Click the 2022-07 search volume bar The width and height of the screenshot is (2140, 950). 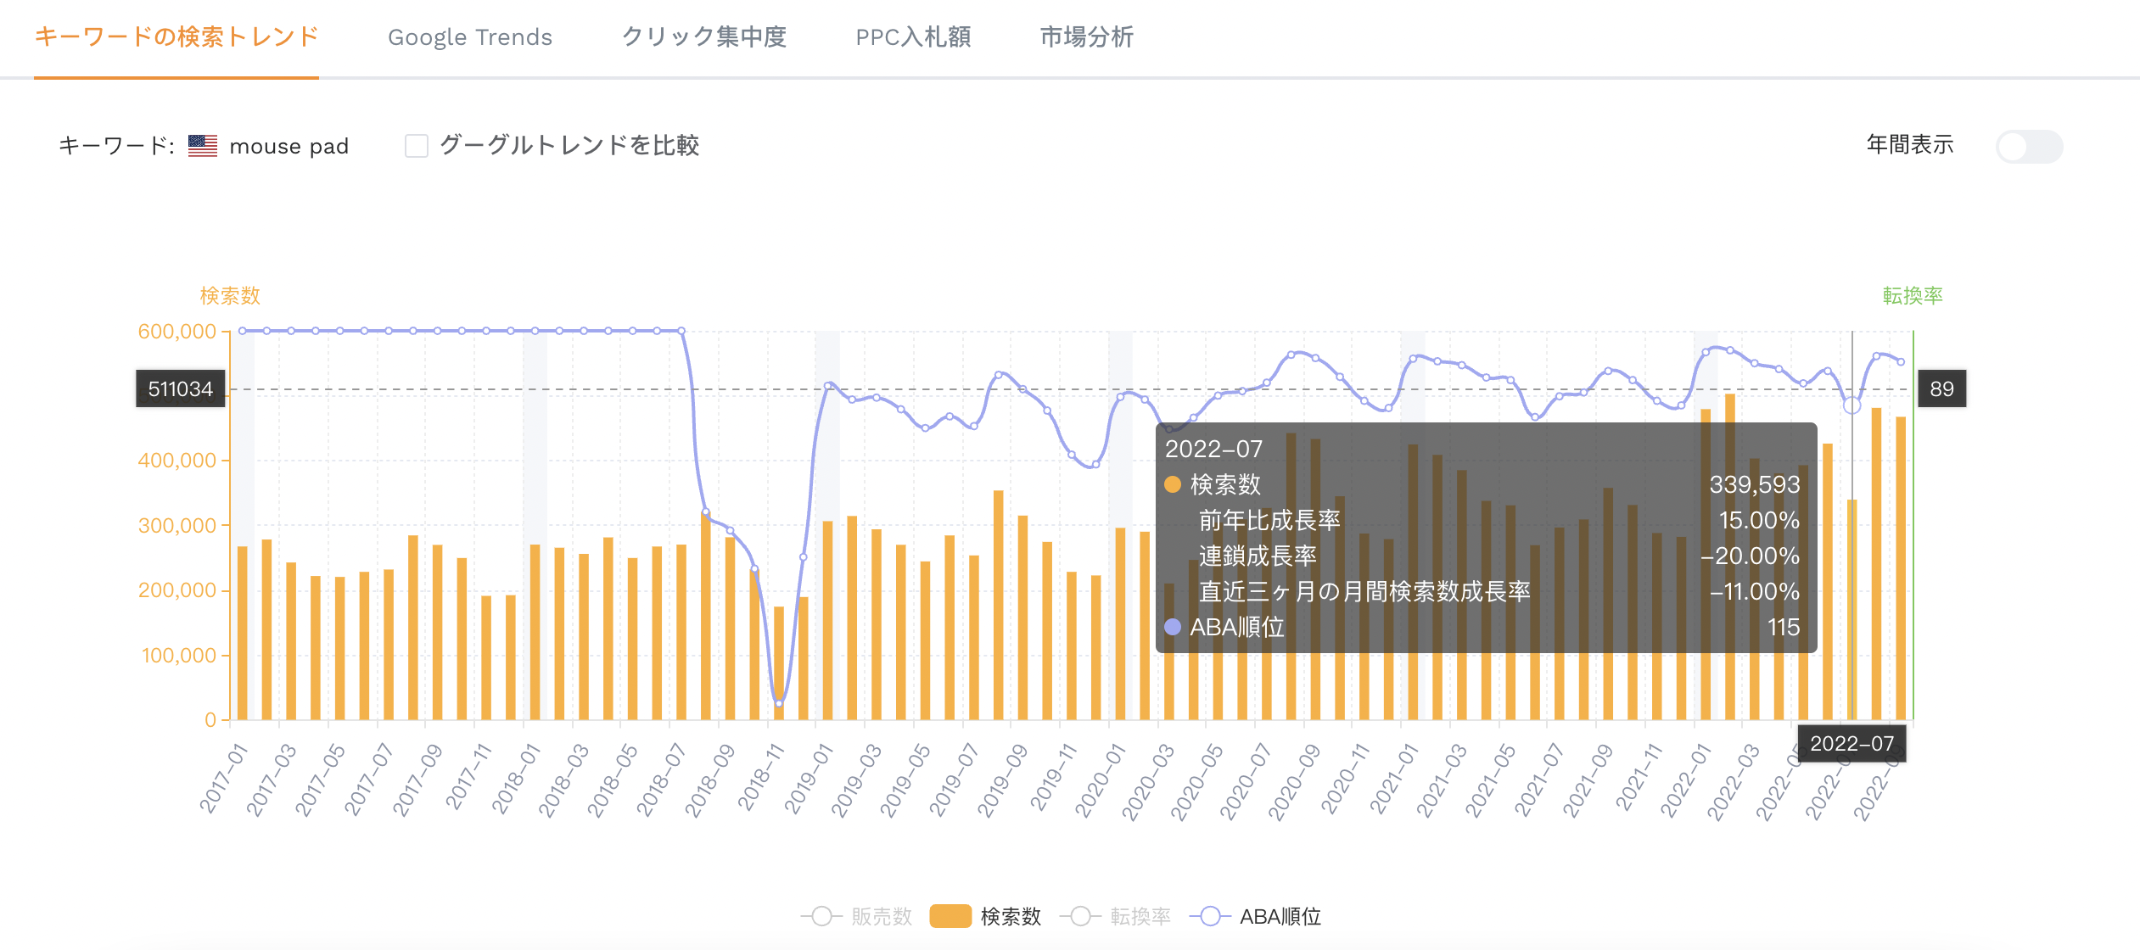1852,609
